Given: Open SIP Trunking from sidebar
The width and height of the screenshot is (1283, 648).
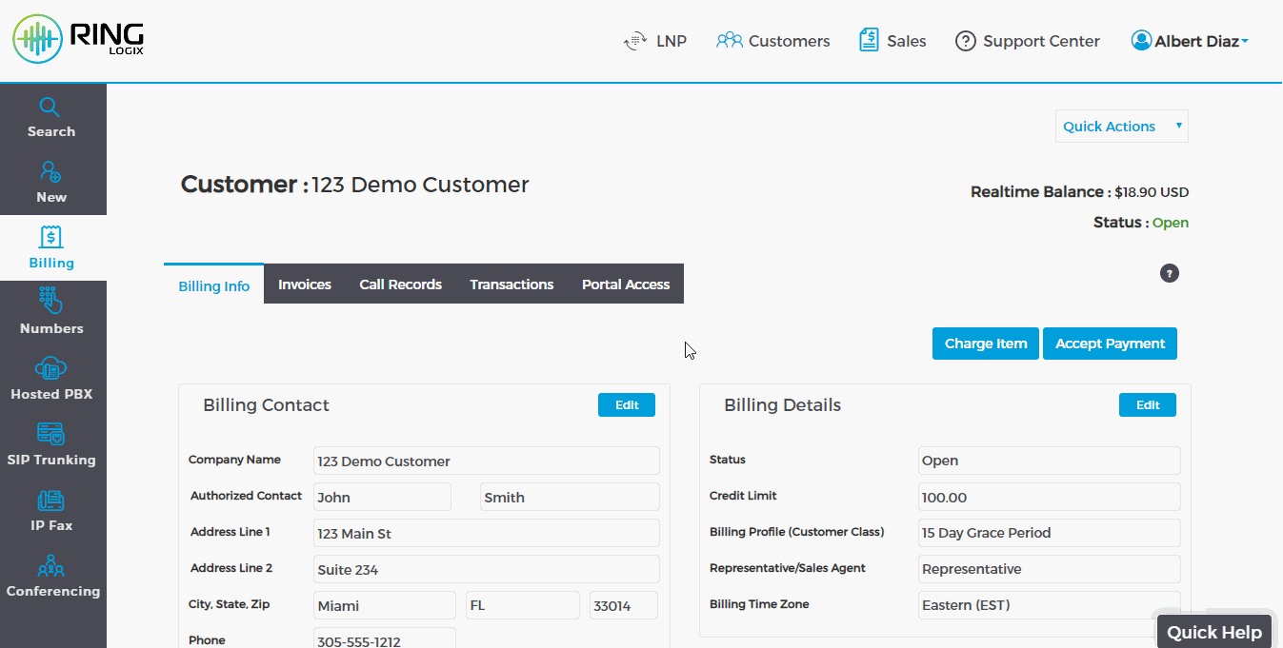Looking at the screenshot, I should (x=51, y=444).
